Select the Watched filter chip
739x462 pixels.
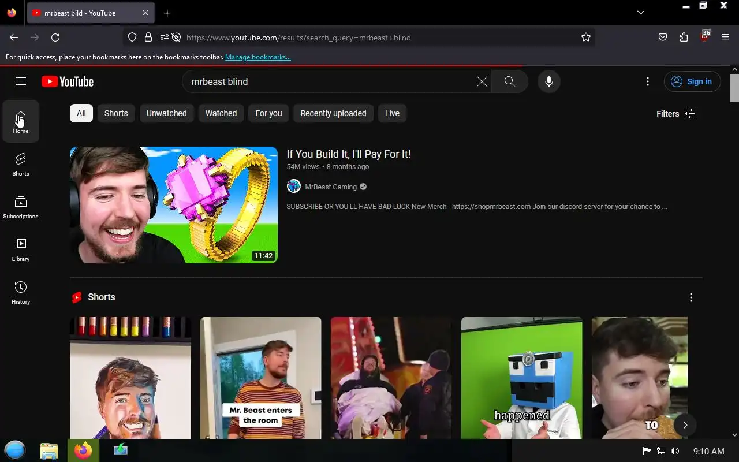click(221, 113)
